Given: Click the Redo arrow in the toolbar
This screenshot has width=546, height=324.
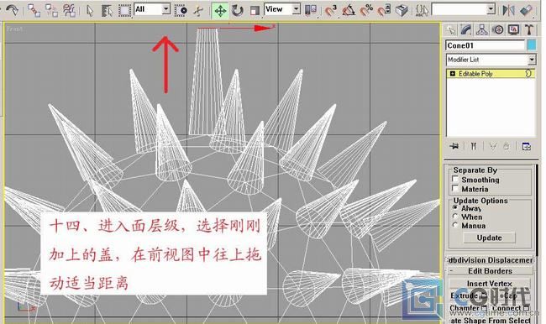Looking at the screenshot, I should point(13,10).
